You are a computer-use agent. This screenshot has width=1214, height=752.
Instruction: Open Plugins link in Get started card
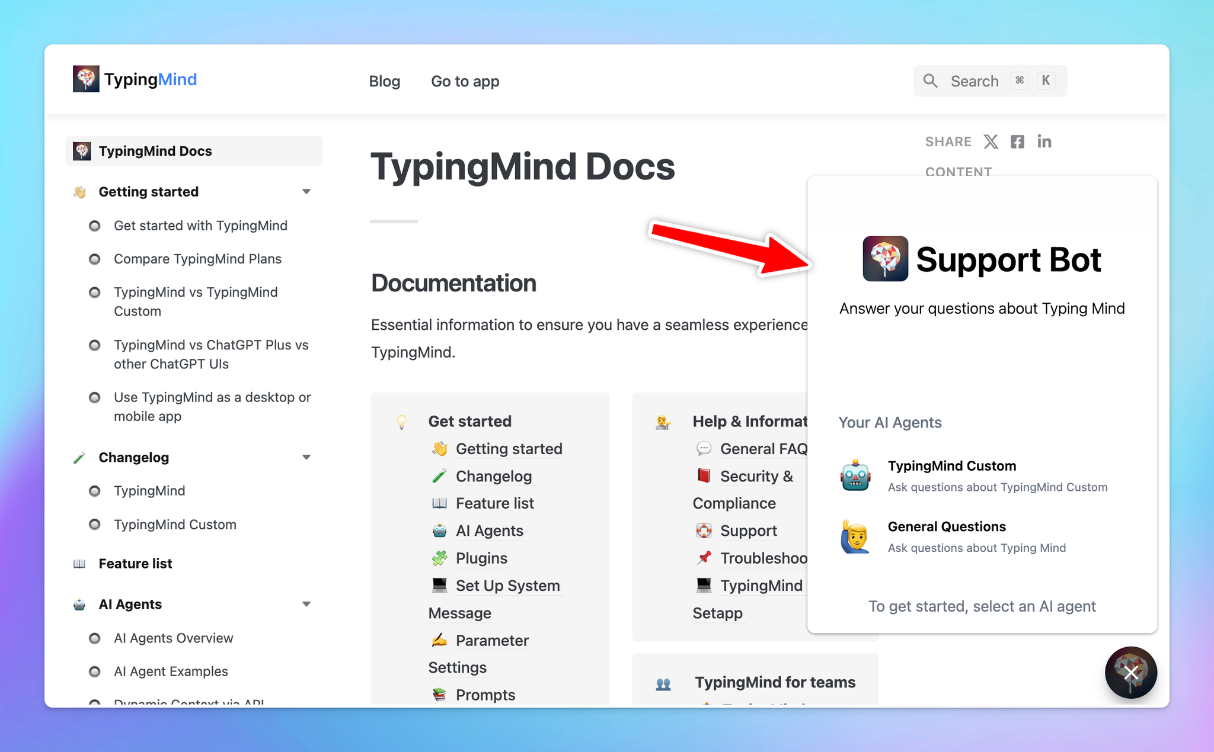point(481,558)
